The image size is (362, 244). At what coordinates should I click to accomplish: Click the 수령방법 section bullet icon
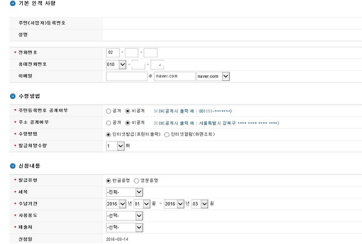12,96
